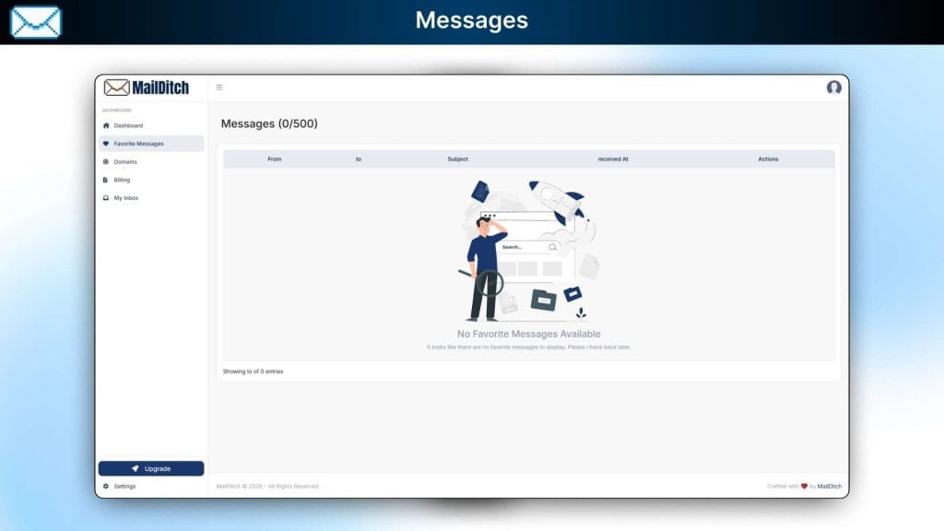The width and height of the screenshot is (944, 531).
Task: Sort by the Subject column header
Action: pos(458,159)
